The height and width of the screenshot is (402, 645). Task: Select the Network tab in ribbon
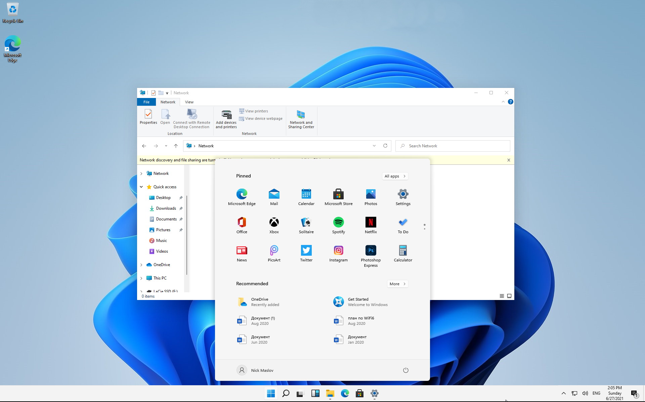click(x=167, y=102)
